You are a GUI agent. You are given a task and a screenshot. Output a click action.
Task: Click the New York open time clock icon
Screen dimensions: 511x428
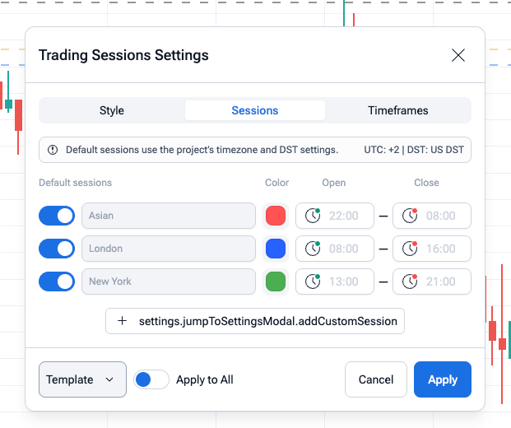point(313,281)
